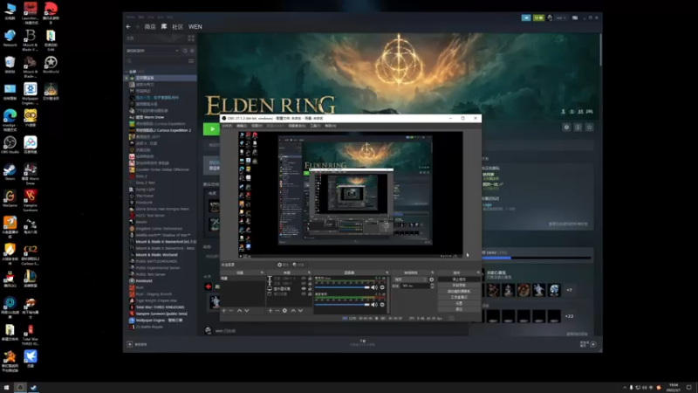Pop out the OBS Audio Mixer dock

pos(387,272)
